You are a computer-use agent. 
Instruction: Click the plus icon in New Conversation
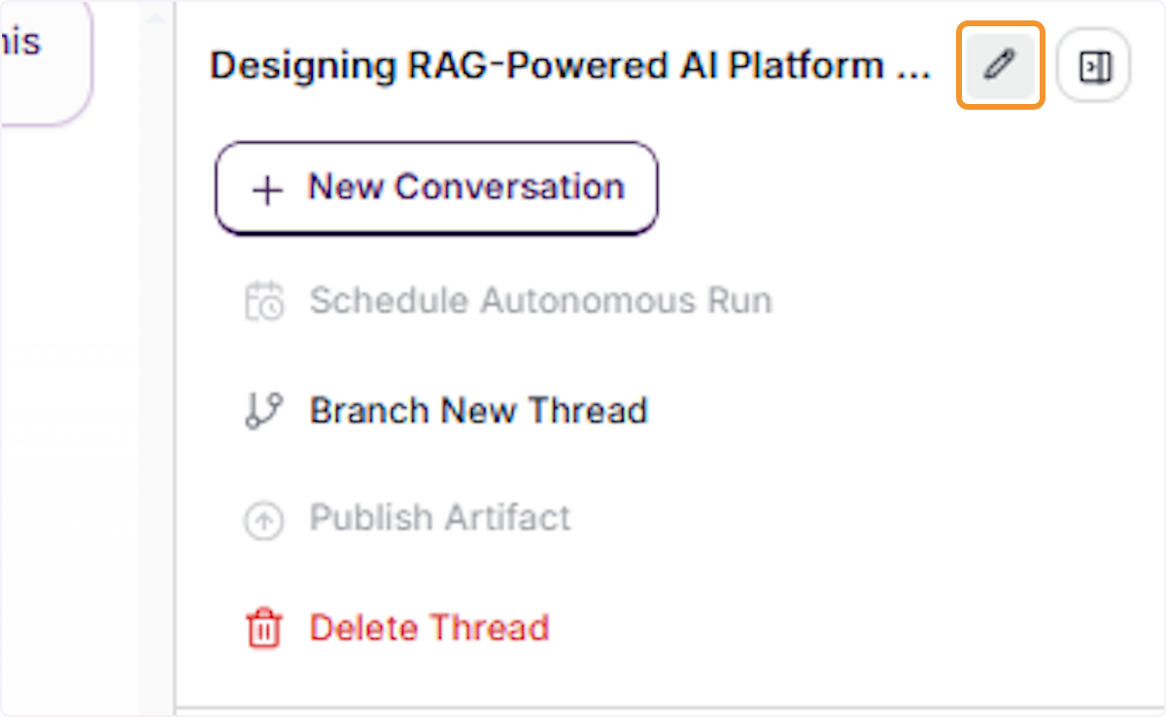point(266,188)
